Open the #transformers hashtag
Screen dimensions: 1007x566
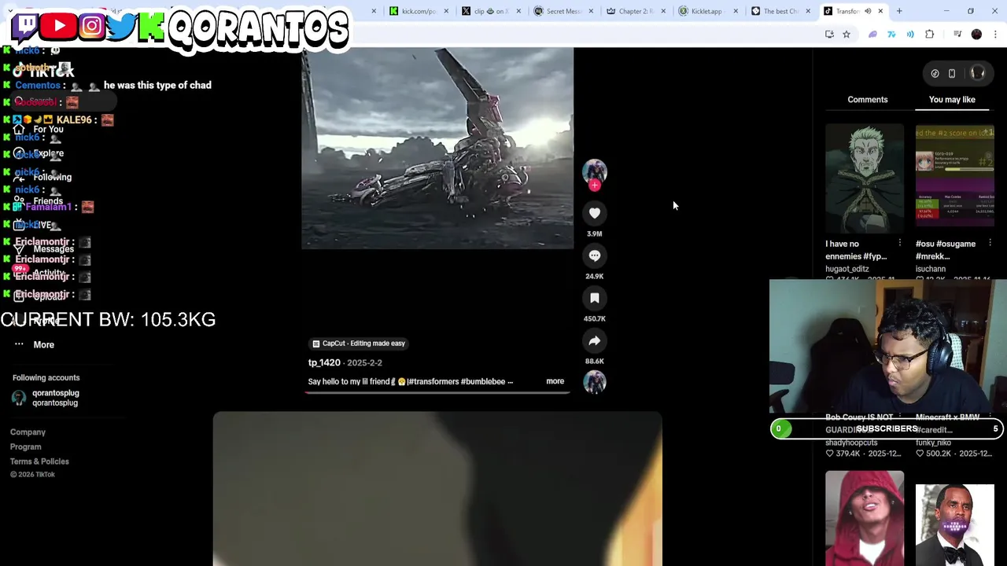433,381
